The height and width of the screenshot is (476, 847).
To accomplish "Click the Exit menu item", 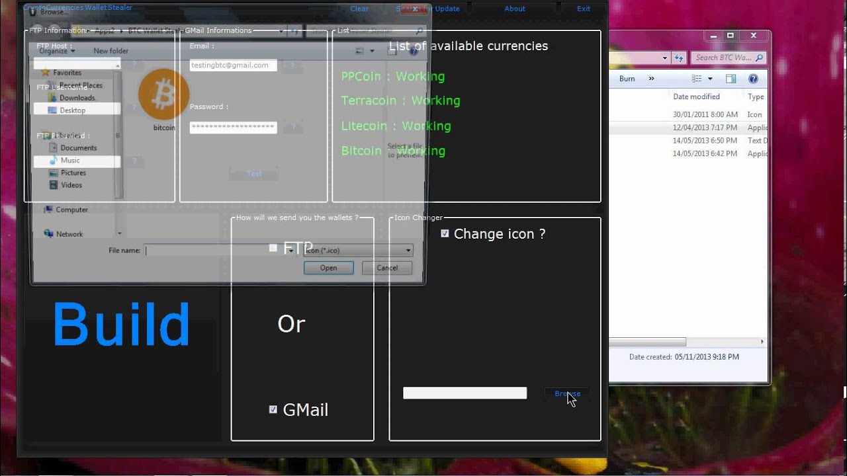I will pyautogui.click(x=584, y=9).
